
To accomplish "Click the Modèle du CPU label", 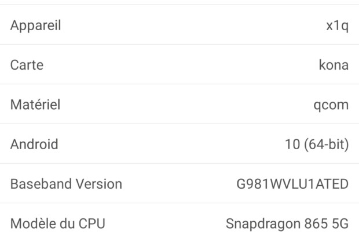I will 57,223.
